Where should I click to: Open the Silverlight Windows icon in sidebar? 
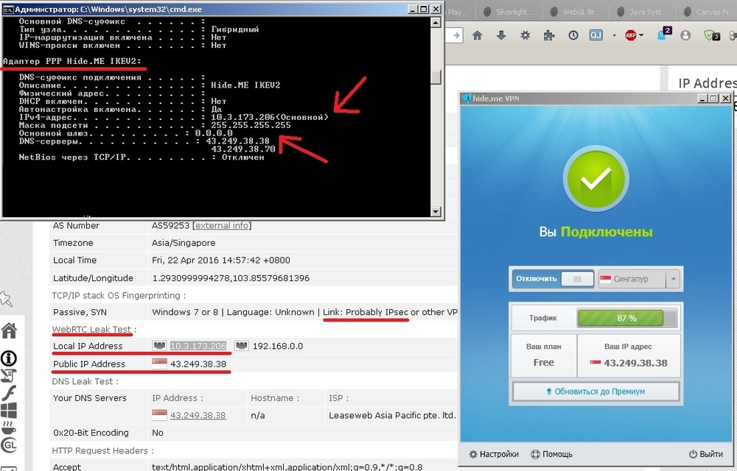point(8,411)
